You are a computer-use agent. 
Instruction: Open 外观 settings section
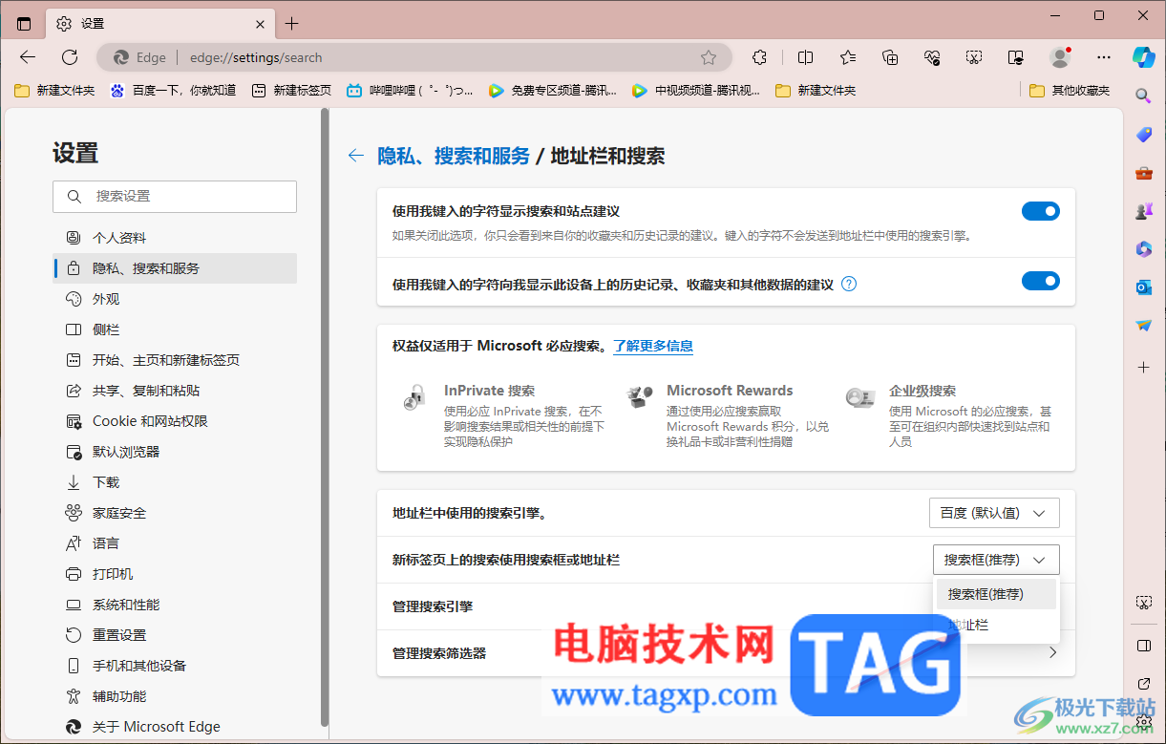pyautogui.click(x=175, y=299)
